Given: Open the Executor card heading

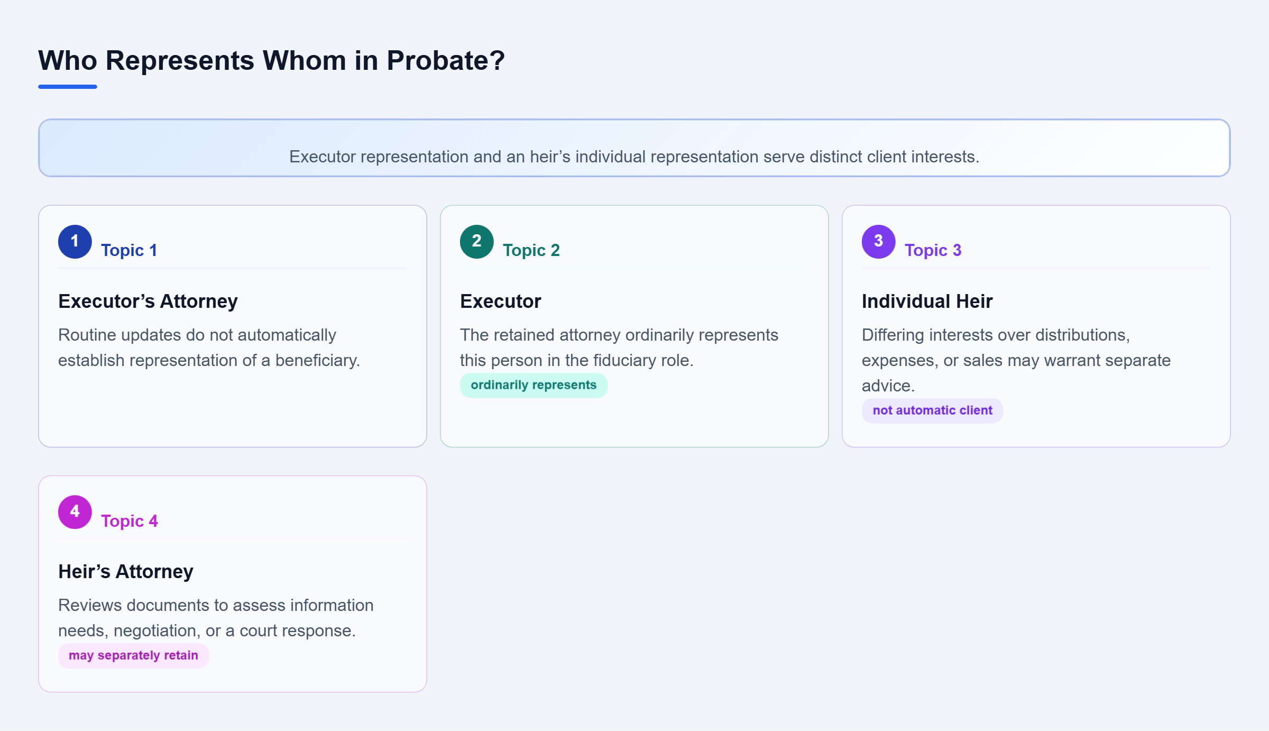Looking at the screenshot, I should [x=501, y=301].
